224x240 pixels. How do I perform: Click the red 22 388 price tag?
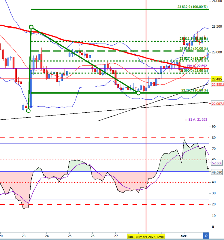tap(218, 85)
